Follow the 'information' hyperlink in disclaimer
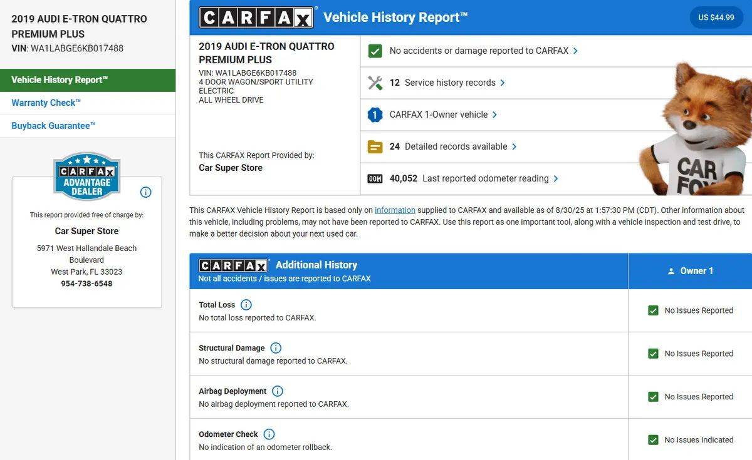The height and width of the screenshot is (460, 752). click(x=395, y=210)
